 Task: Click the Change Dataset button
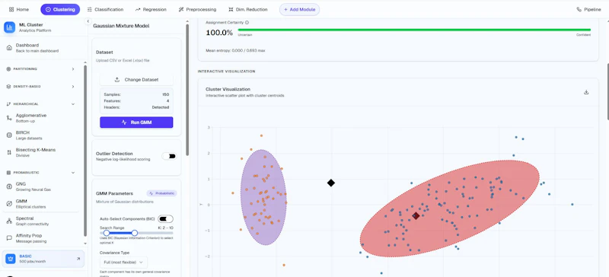[136, 80]
